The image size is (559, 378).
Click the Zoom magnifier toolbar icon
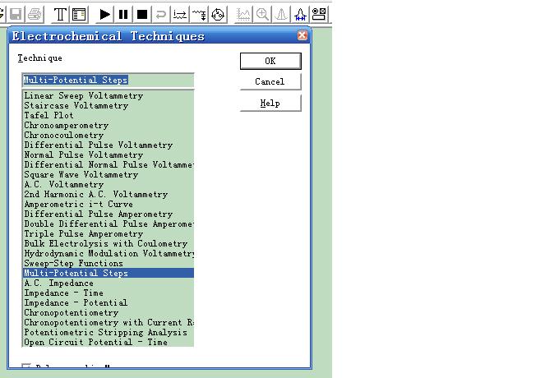click(x=262, y=14)
